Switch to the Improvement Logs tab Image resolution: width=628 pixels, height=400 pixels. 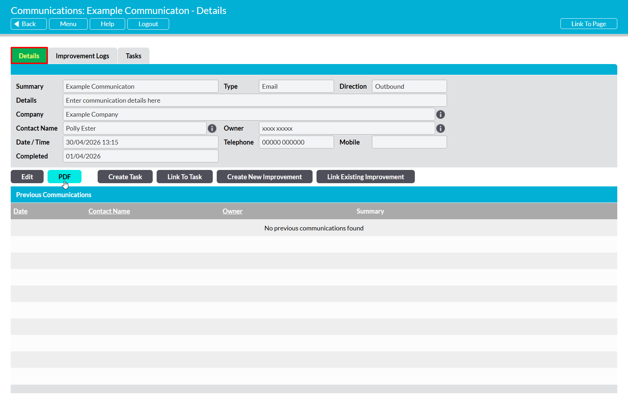tap(82, 56)
